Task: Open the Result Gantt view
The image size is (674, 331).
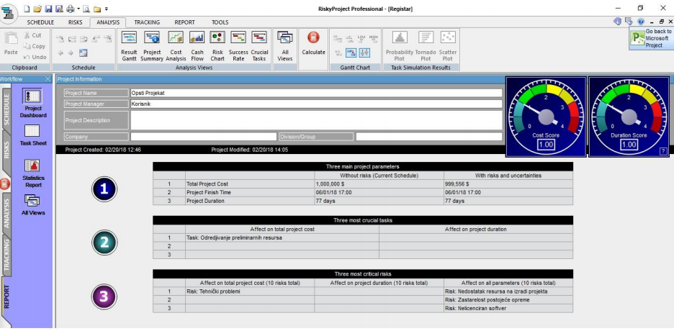Action: click(129, 46)
